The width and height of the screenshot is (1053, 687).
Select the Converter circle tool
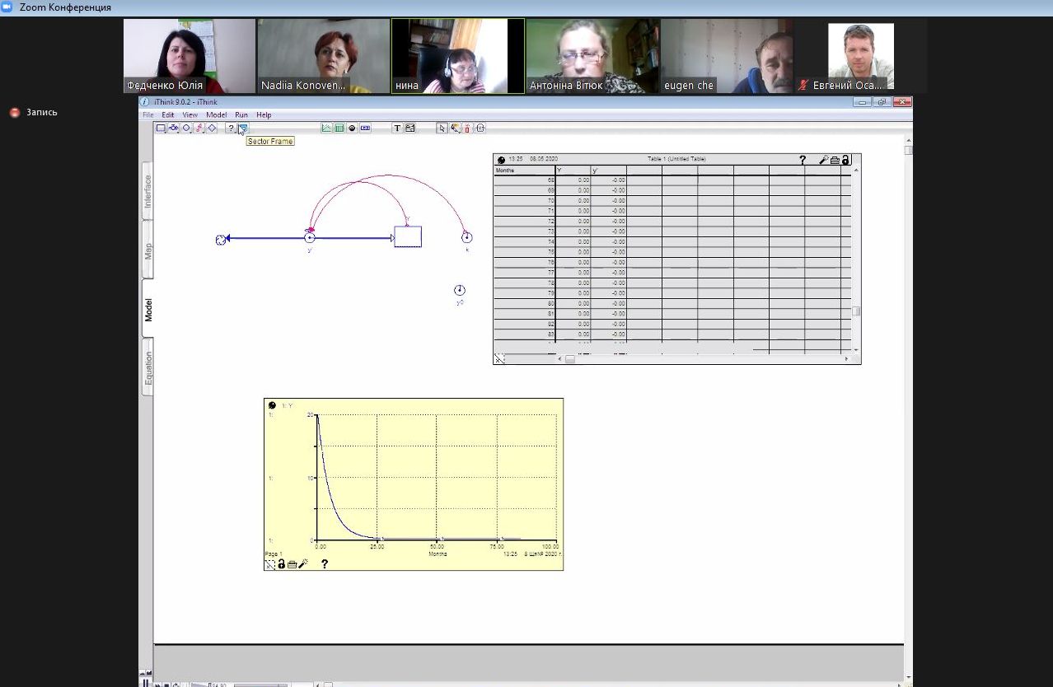tap(186, 128)
